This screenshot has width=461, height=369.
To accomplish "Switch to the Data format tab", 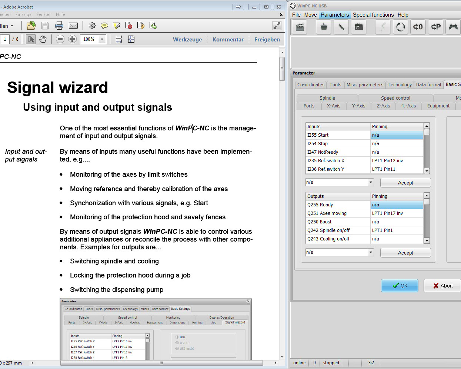I will [428, 84].
